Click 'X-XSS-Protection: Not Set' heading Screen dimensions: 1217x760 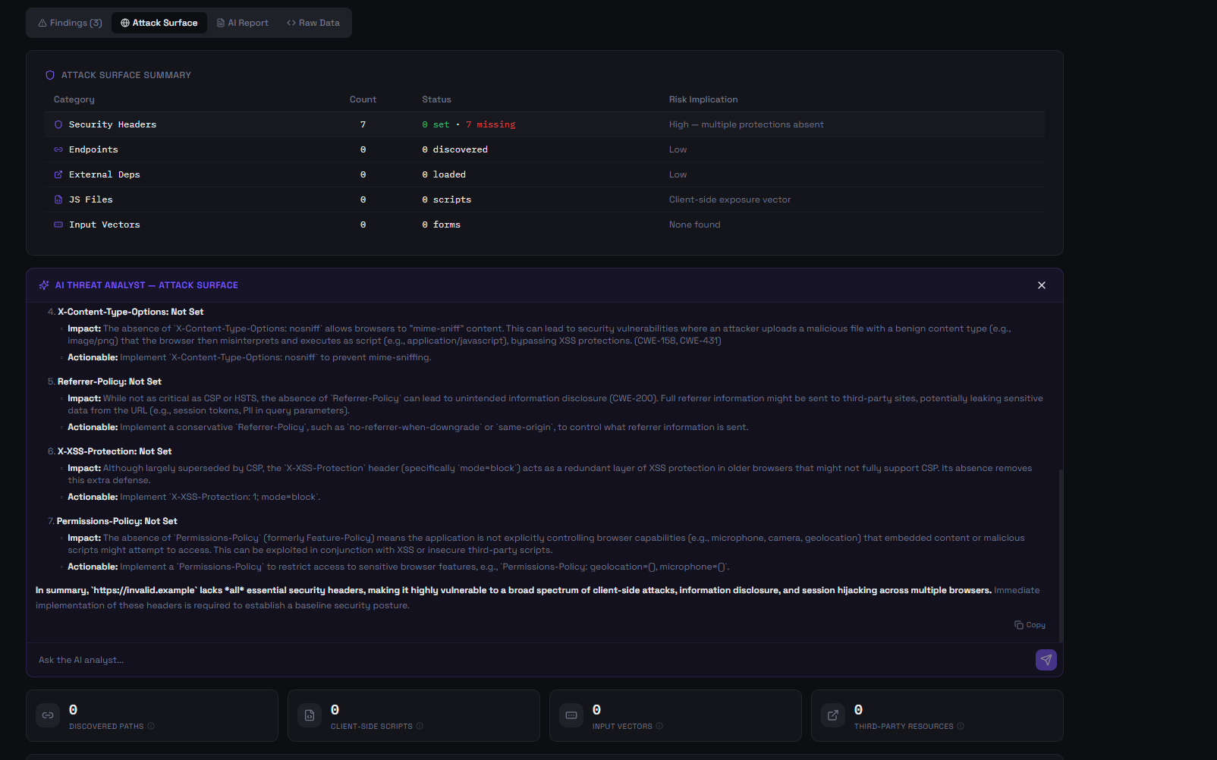[x=115, y=451]
